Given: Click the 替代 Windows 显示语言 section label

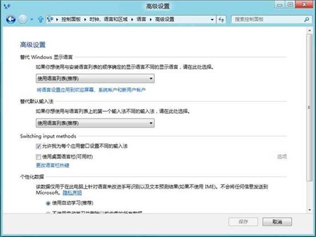Looking at the screenshot, I should pyautogui.click(x=47, y=57).
